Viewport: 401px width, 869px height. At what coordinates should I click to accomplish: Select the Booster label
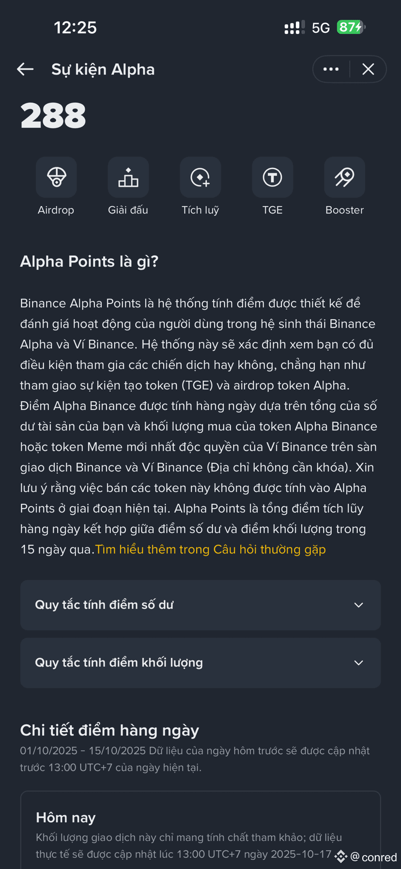[x=345, y=210]
